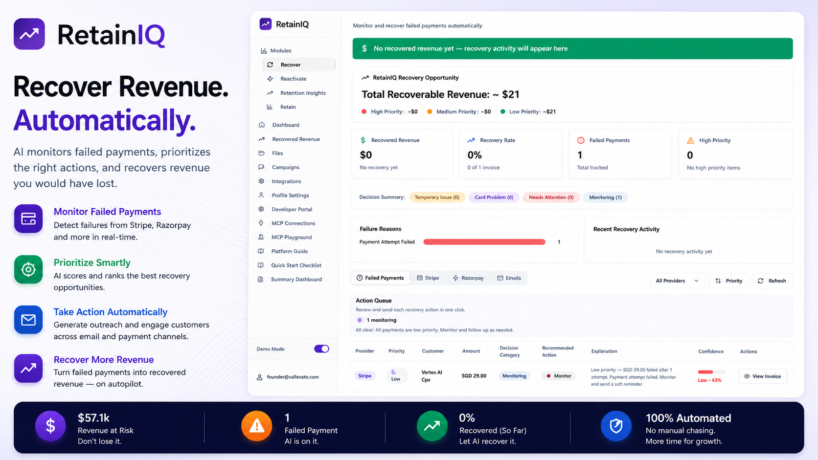Click the View Invoice button
Screen dimensions: 818x460
point(763,376)
